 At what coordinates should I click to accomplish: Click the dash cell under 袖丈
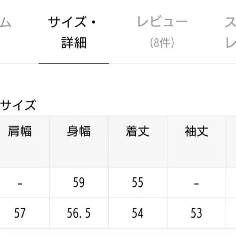click(x=196, y=183)
